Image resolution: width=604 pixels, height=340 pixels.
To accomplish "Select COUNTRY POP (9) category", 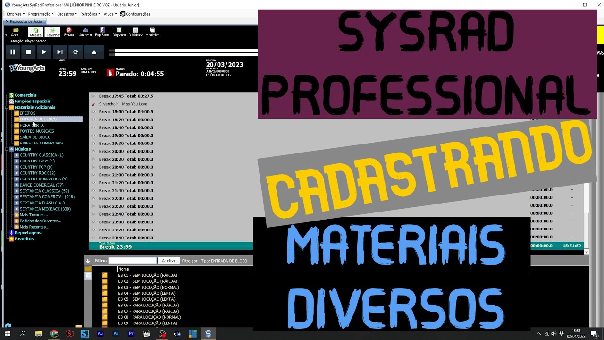I will (36, 167).
